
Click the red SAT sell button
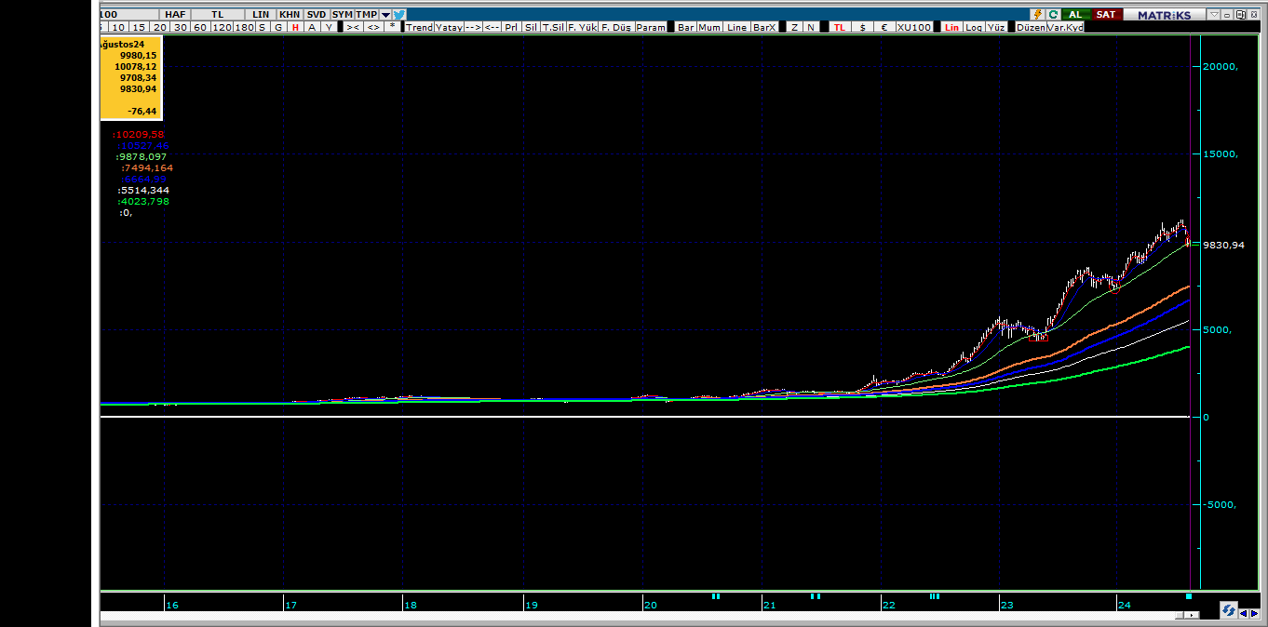(1106, 14)
